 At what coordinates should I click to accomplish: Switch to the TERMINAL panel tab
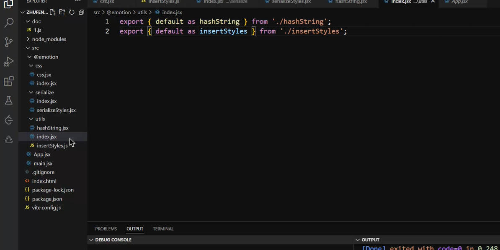pyautogui.click(x=163, y=229)
